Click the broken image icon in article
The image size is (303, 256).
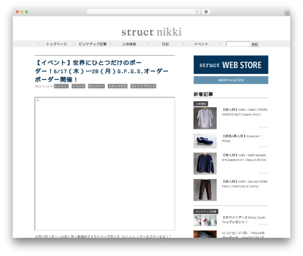pos(38,100)
